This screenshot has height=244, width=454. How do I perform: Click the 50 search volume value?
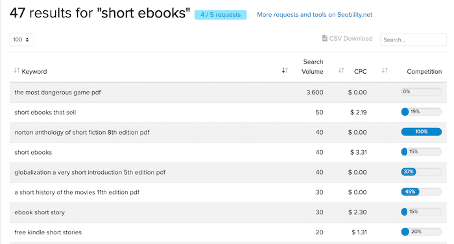319,112
